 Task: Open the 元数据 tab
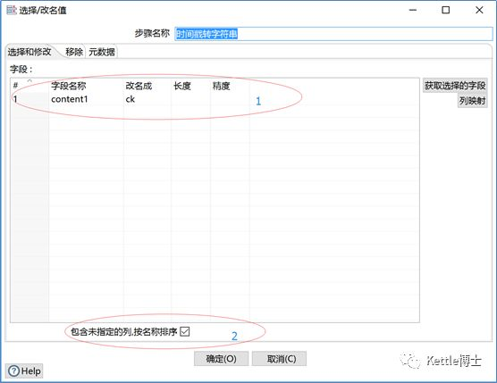101,52
